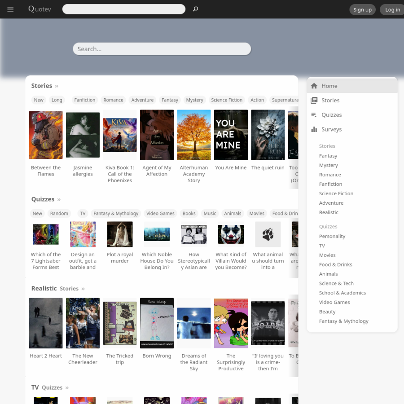This screenshot has width=404, height=404.
Task: Select the Movies quiz filter chip
Action: pos(257,213)
